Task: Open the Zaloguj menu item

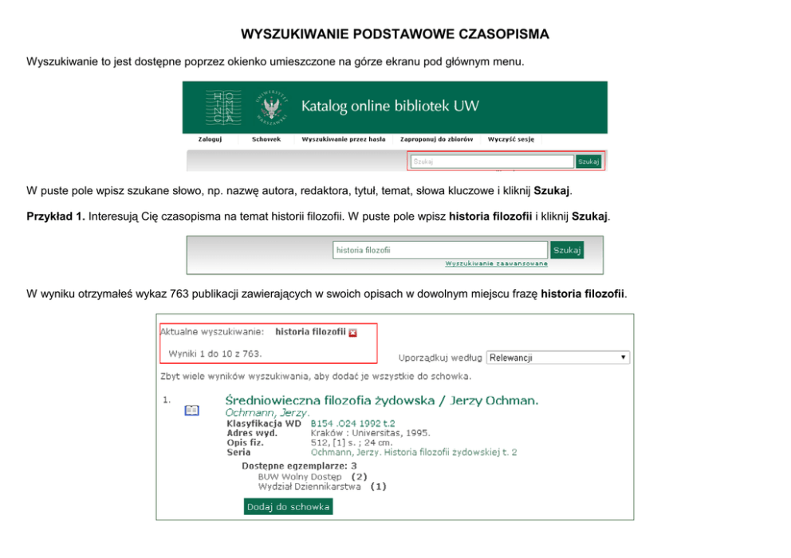Action: [210, 139]
